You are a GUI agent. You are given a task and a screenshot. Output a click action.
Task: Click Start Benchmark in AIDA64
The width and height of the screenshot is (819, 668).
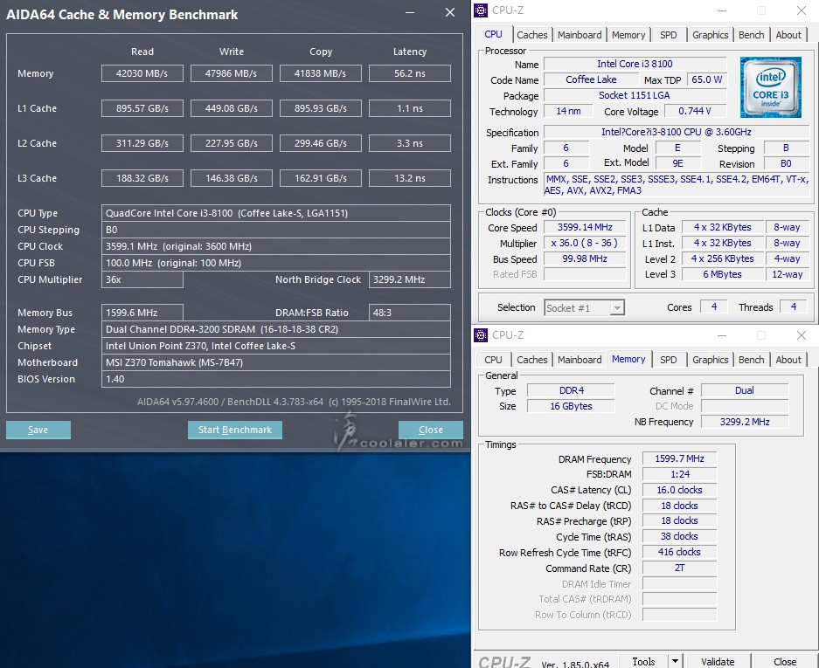tap(235, 430)
